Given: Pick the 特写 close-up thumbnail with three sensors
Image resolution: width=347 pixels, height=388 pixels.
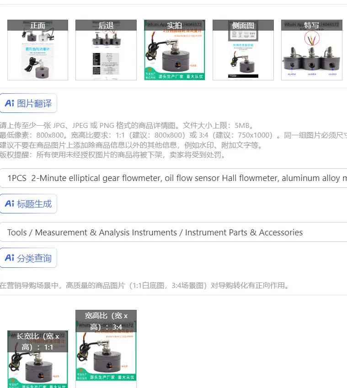Looking at the screenshot, I should (x=312, y=50).
